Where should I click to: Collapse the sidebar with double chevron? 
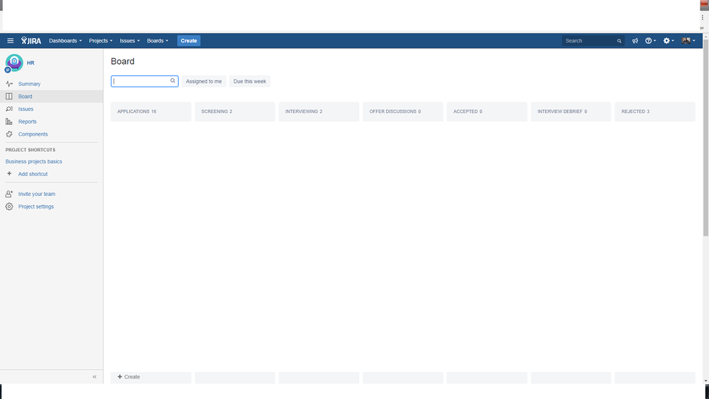(x=94, y=376)
